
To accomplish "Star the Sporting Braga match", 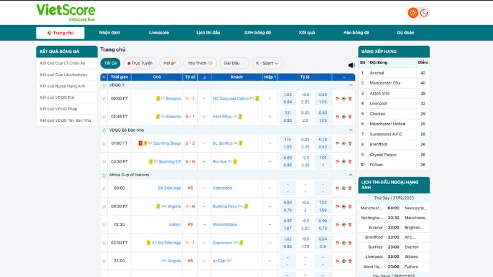I will tap(104, 143).
